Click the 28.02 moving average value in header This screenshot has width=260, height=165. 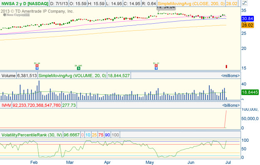tap(232, 3)
